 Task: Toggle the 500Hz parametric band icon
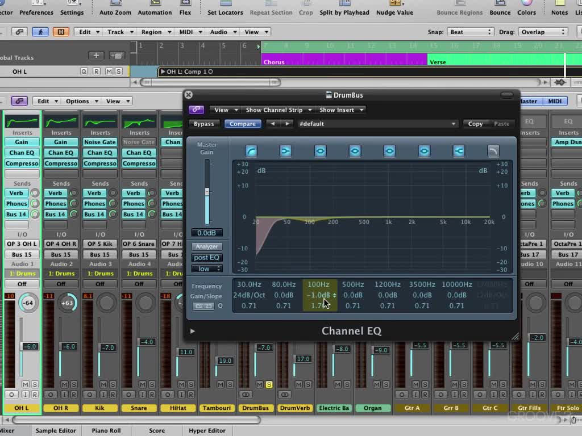[355, 151]
